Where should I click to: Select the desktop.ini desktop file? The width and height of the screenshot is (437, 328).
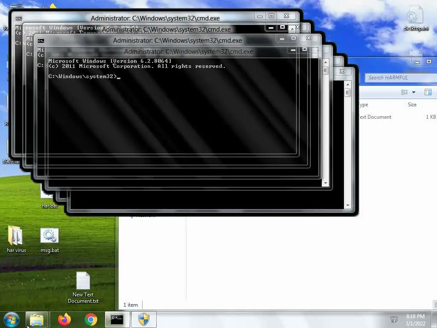(416, 18)
